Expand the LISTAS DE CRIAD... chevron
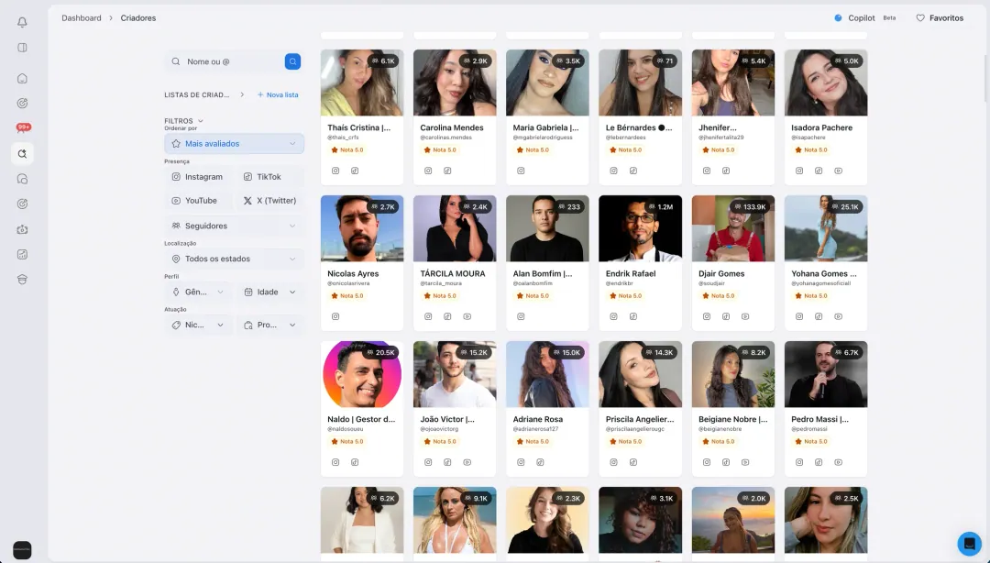990x563 pixels. [x=242, y=94]
